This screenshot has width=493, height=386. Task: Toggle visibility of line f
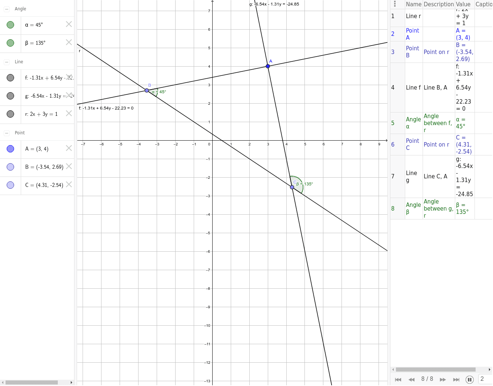tap(10, 78)
